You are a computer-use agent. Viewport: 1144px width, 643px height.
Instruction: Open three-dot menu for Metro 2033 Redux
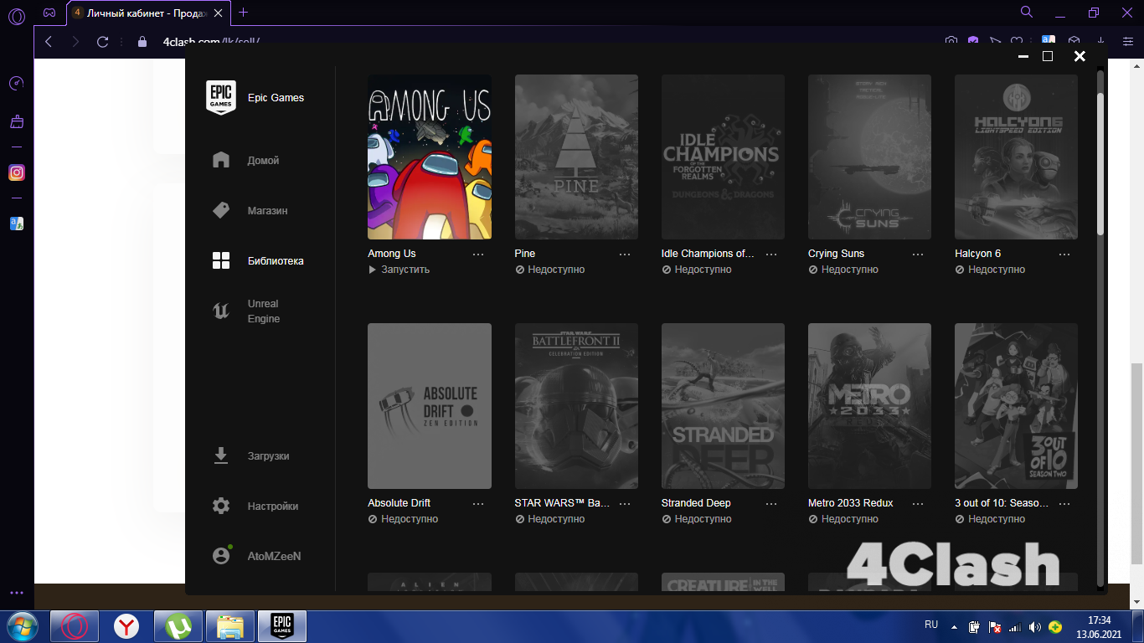coord(918,503)
